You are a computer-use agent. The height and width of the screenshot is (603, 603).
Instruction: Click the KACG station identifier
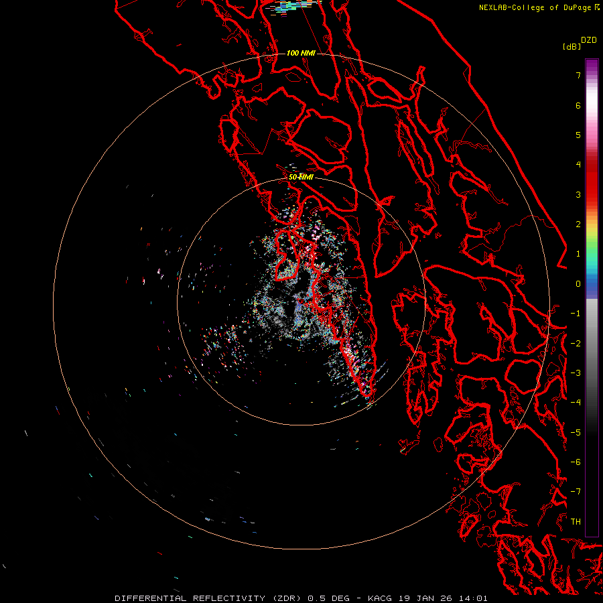point(380,598)
